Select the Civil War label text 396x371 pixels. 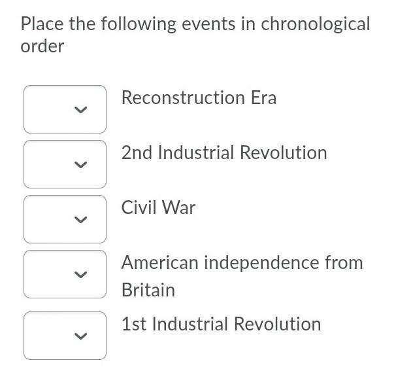tap(158, 208)
